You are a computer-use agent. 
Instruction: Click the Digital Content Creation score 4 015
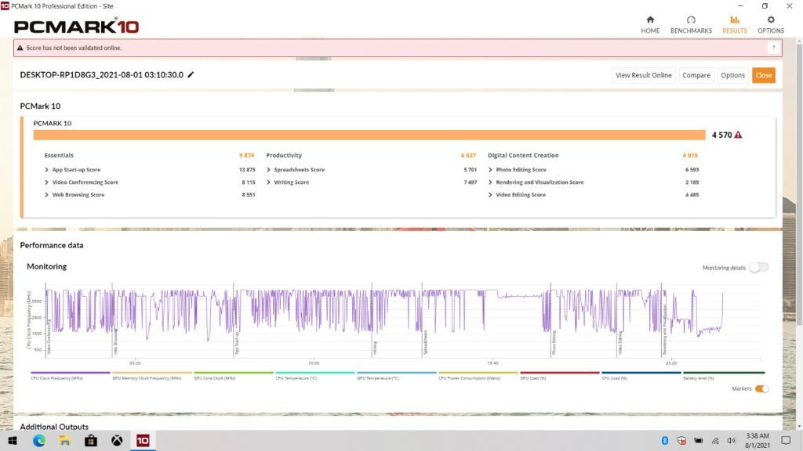(x=690, y=156)
